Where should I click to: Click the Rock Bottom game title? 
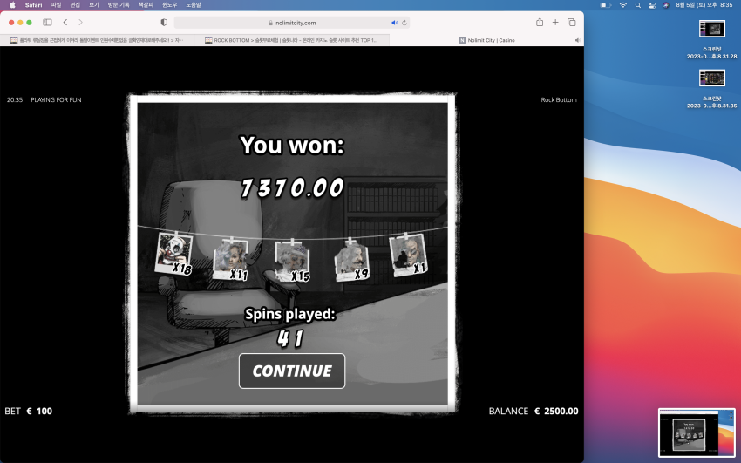click(x=559, y=99)
